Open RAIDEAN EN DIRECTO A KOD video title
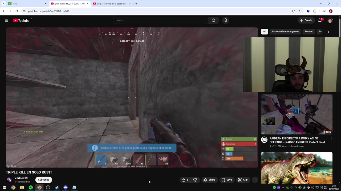The image size is (341, 191). click(x=298, y=140)
